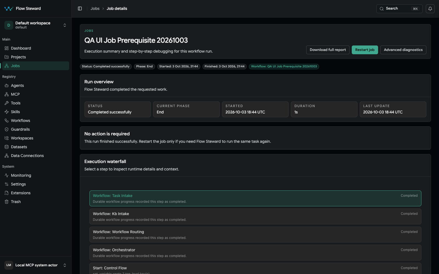This screenshot has height=274, width=439.
Task: Open Data Connections in the sidebar
Action: (36, 156)
